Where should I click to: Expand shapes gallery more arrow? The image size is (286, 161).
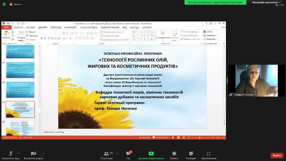tap(155, 39)
